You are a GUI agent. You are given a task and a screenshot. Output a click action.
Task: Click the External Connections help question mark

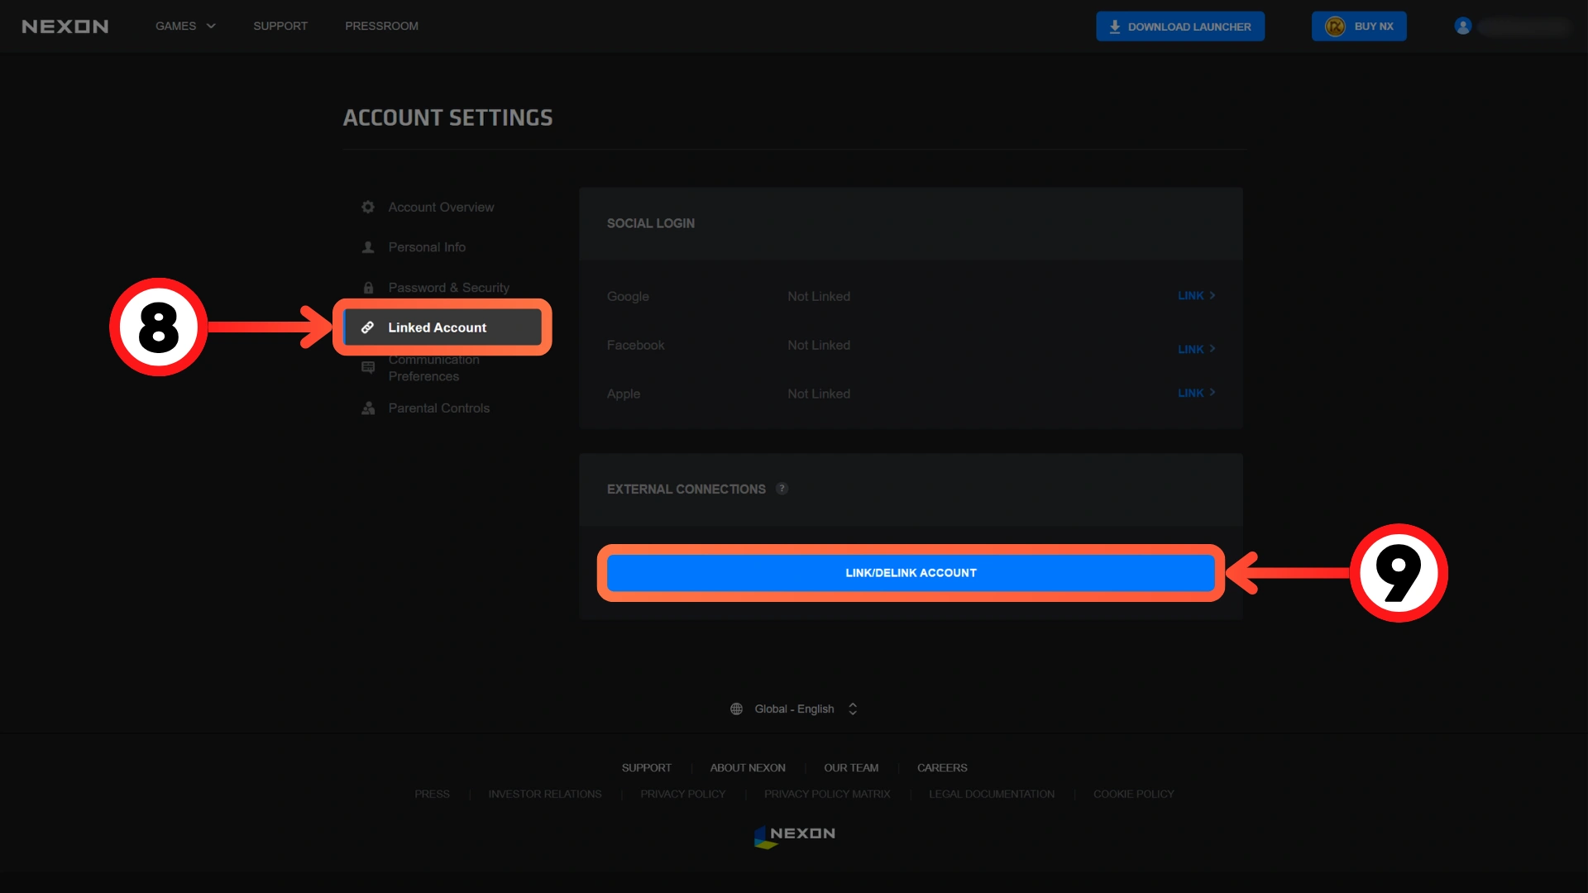coord(782,489)
